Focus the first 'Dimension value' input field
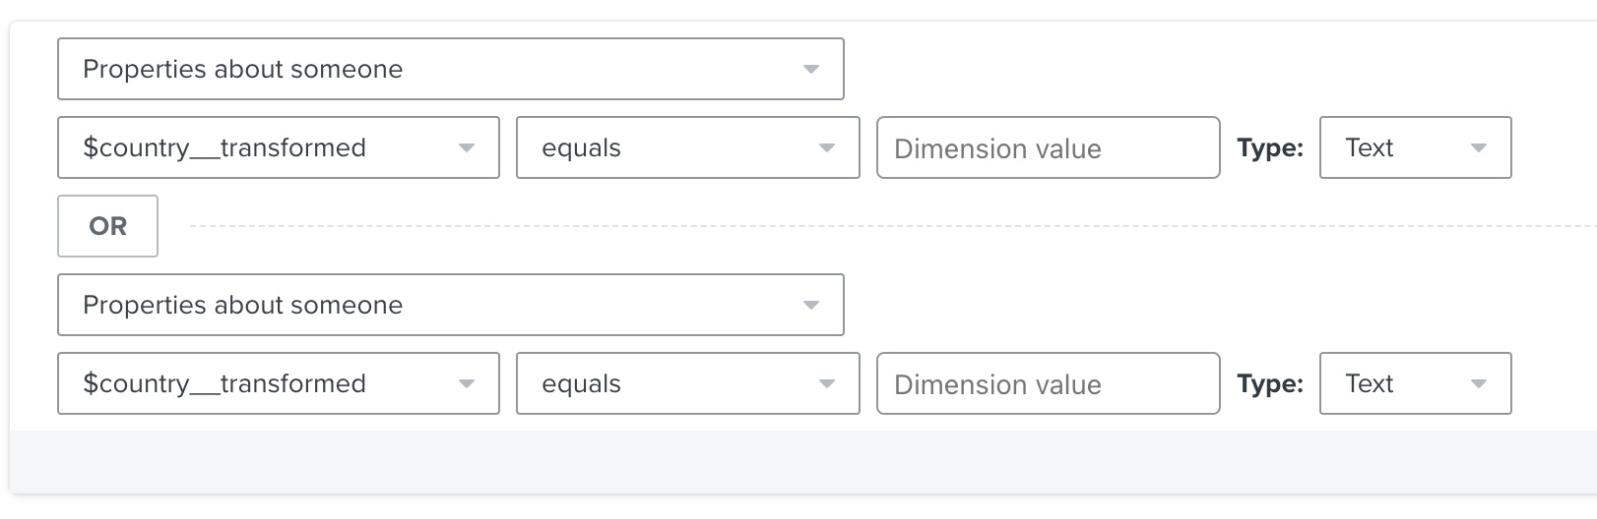1597x519 pixels. pos(1048,148)
